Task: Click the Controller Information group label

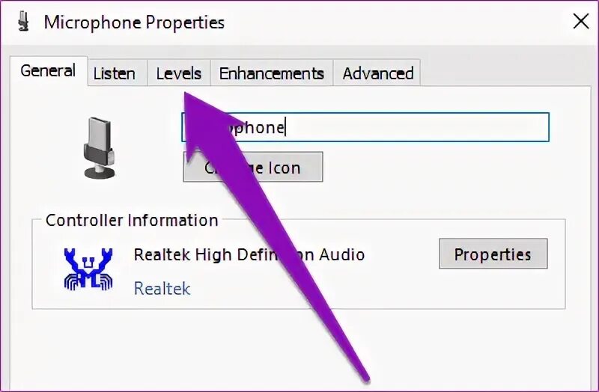Action: point(132,220)
